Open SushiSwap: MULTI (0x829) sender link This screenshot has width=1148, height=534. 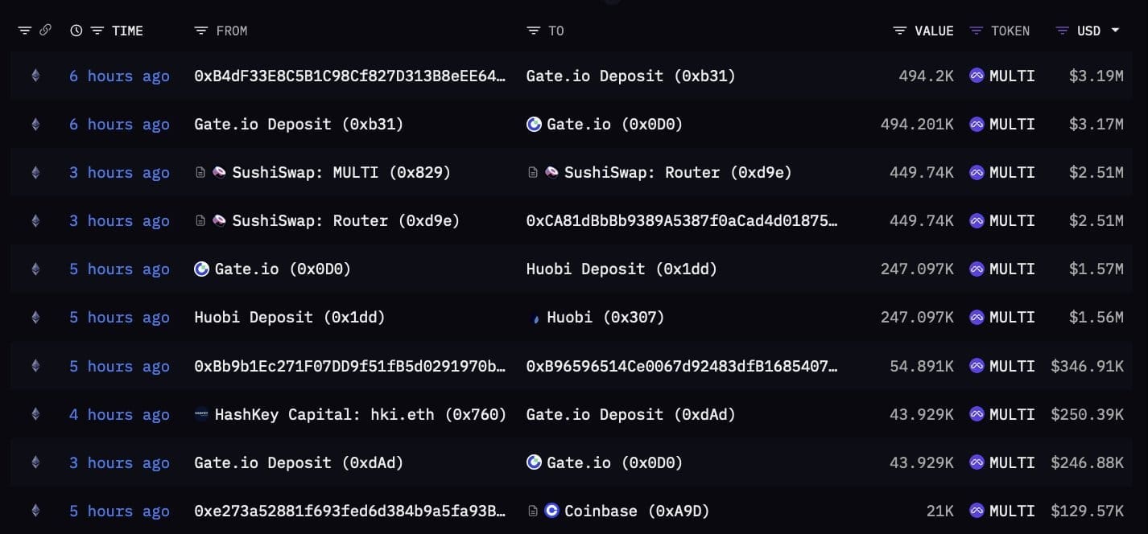coord(341,172)
